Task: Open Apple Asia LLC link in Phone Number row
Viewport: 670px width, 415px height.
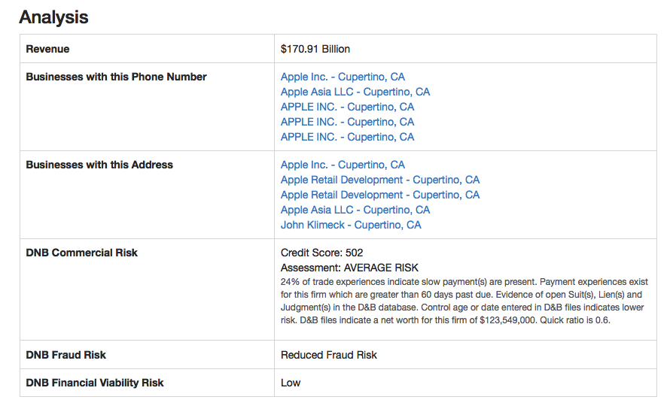Action: (355, 92)
